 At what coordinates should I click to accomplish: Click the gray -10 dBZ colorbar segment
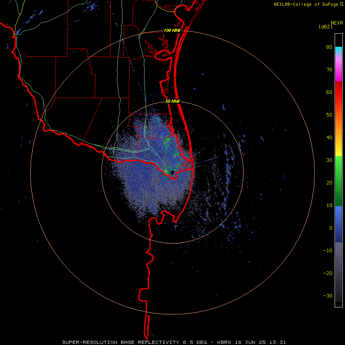[338, 251]
